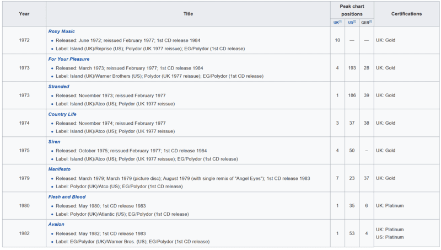
Task: Click US peak value 50 for Siren
Action: pyautogui.click(x=352, y=151)
